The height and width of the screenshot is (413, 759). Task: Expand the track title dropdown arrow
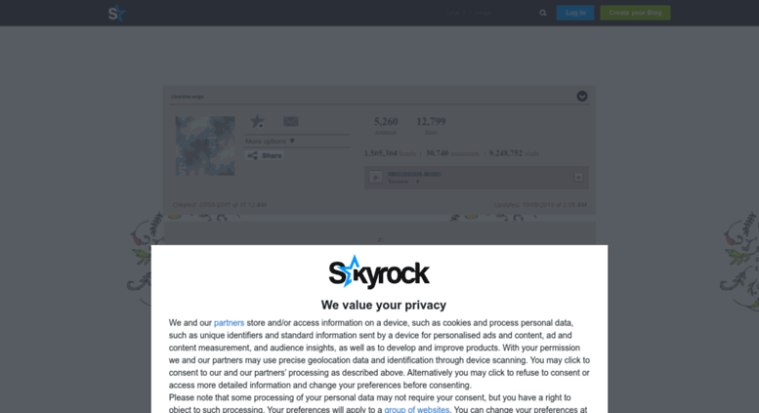(x=418, y=182)
